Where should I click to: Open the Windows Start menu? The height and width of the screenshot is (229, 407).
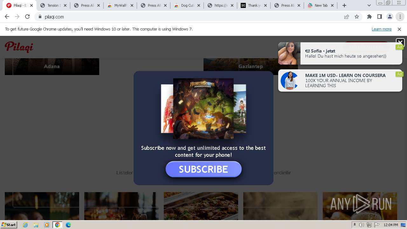point(9,225)
